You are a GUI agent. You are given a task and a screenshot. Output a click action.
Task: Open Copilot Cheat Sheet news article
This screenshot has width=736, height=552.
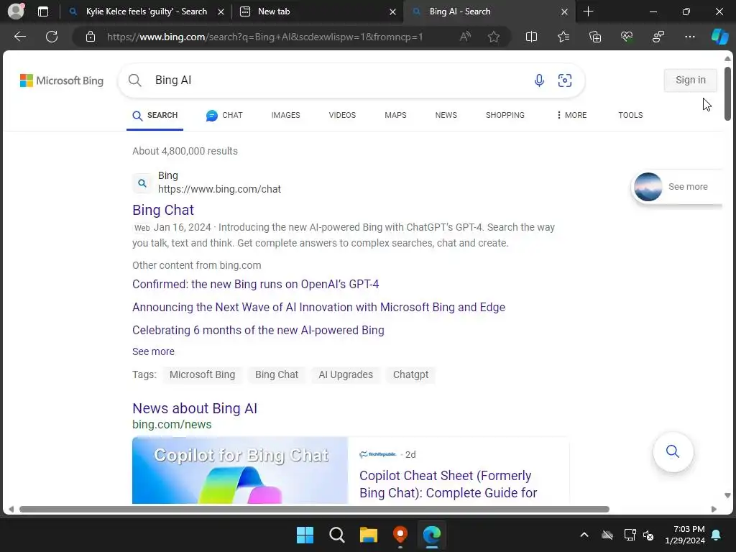(x=448, y=484)
